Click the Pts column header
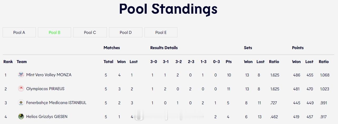The height and width of the screenshot is (124, 338). [x=229, y=62]
